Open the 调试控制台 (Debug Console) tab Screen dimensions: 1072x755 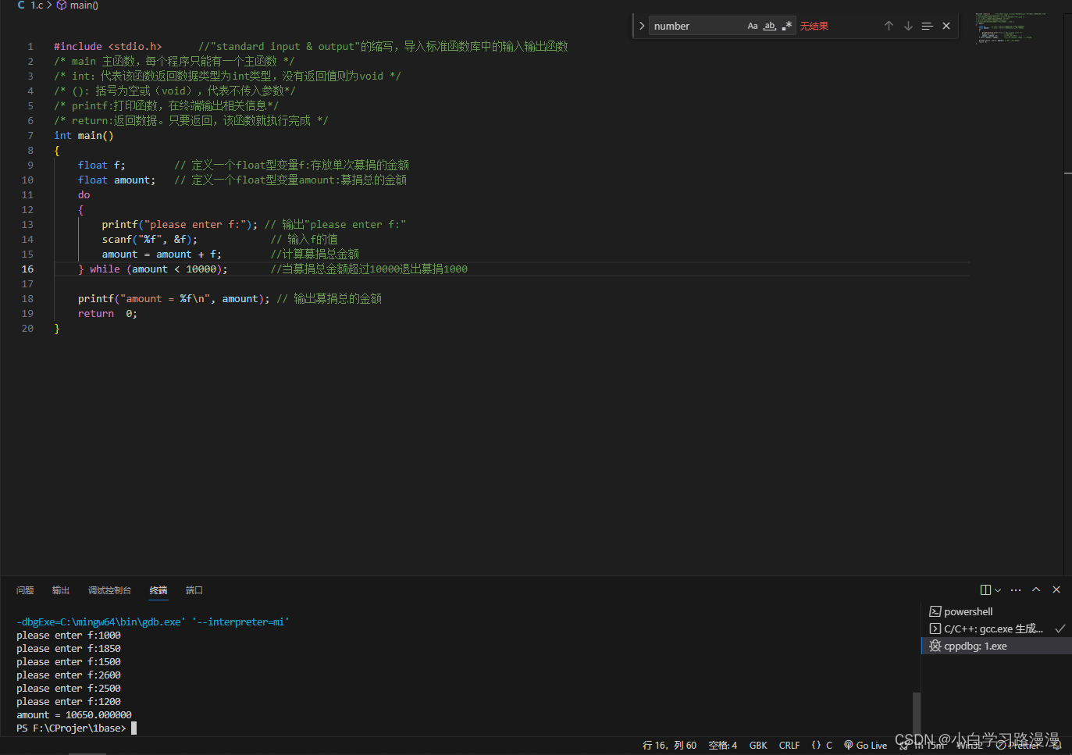click(109, 590)
